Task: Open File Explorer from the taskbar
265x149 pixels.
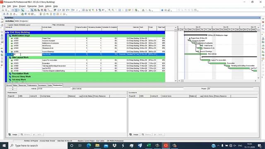Action: click(97, 145)
